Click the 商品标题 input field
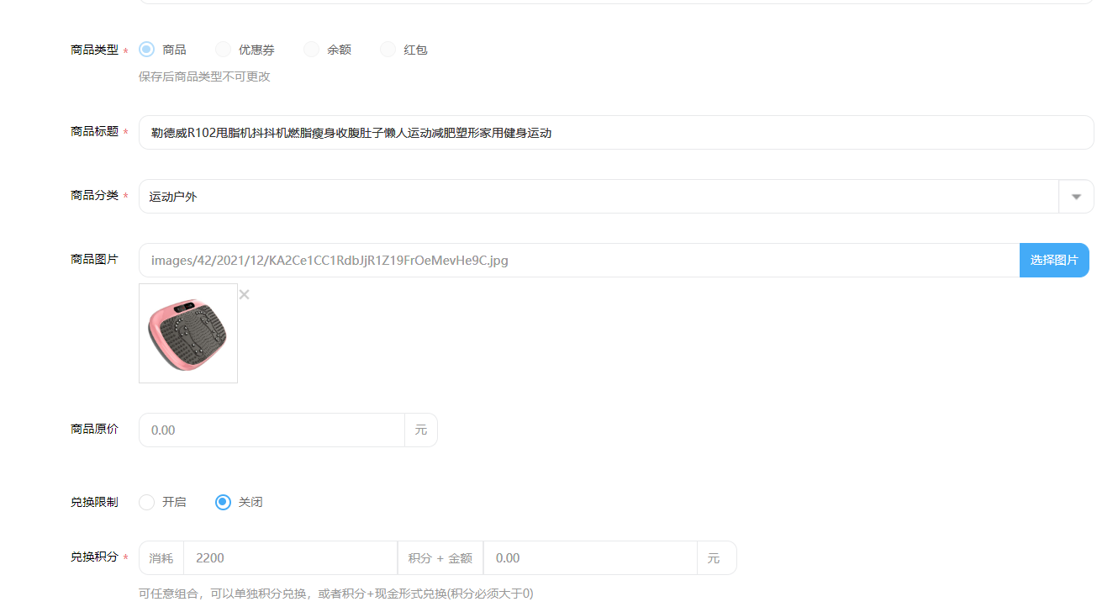1118x607 pixels. [x=616, y=133]
